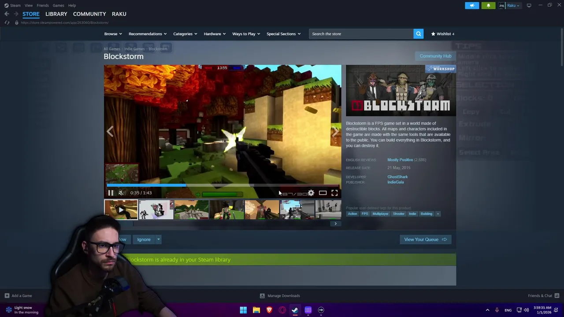Go forward with the navigation arrow

(x=16, y=14)
